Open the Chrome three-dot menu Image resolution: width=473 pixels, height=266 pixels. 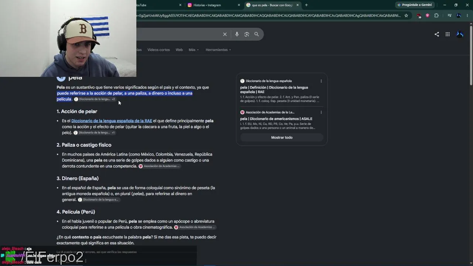click(x=467, y=16)
